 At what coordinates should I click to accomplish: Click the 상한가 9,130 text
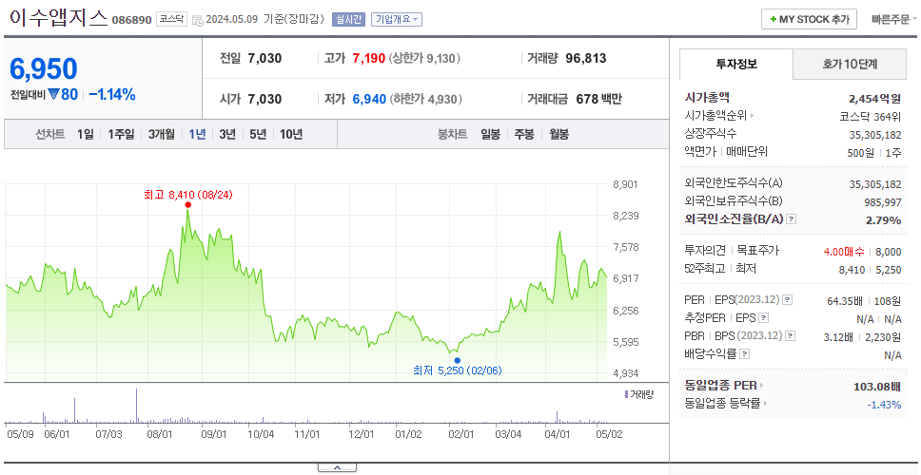click(424, 59)
